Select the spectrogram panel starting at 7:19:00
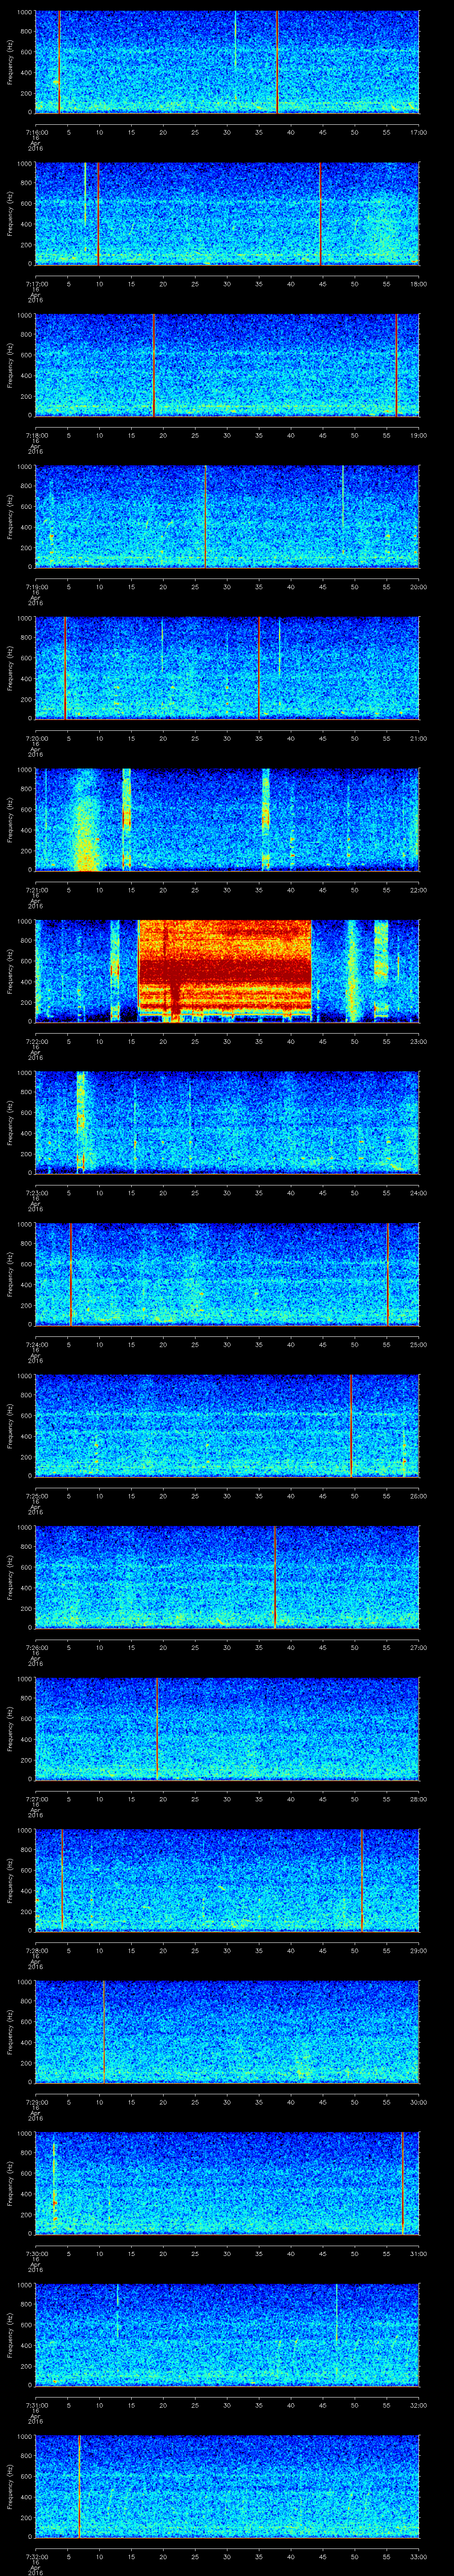This screenshot has width=454, height=2576. tap(227, 517)
